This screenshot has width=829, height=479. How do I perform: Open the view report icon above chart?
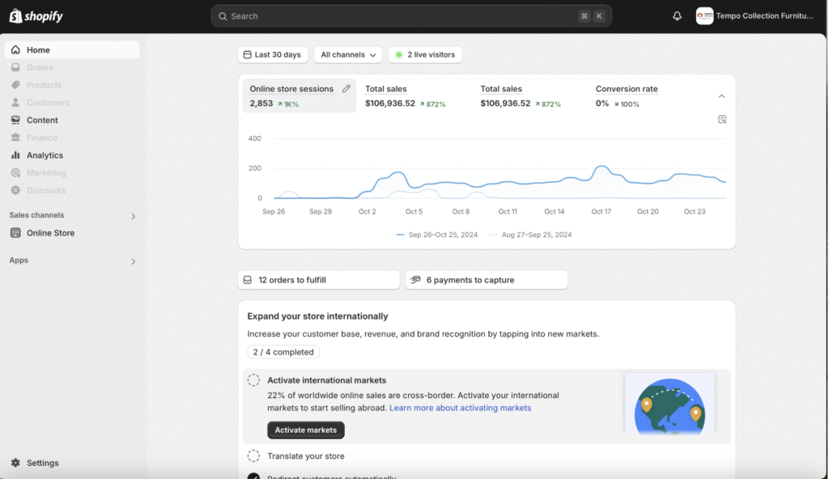pos(722,120)
